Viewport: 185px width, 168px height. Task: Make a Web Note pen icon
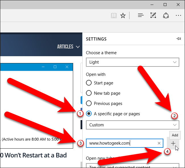(x=153, y=15)
